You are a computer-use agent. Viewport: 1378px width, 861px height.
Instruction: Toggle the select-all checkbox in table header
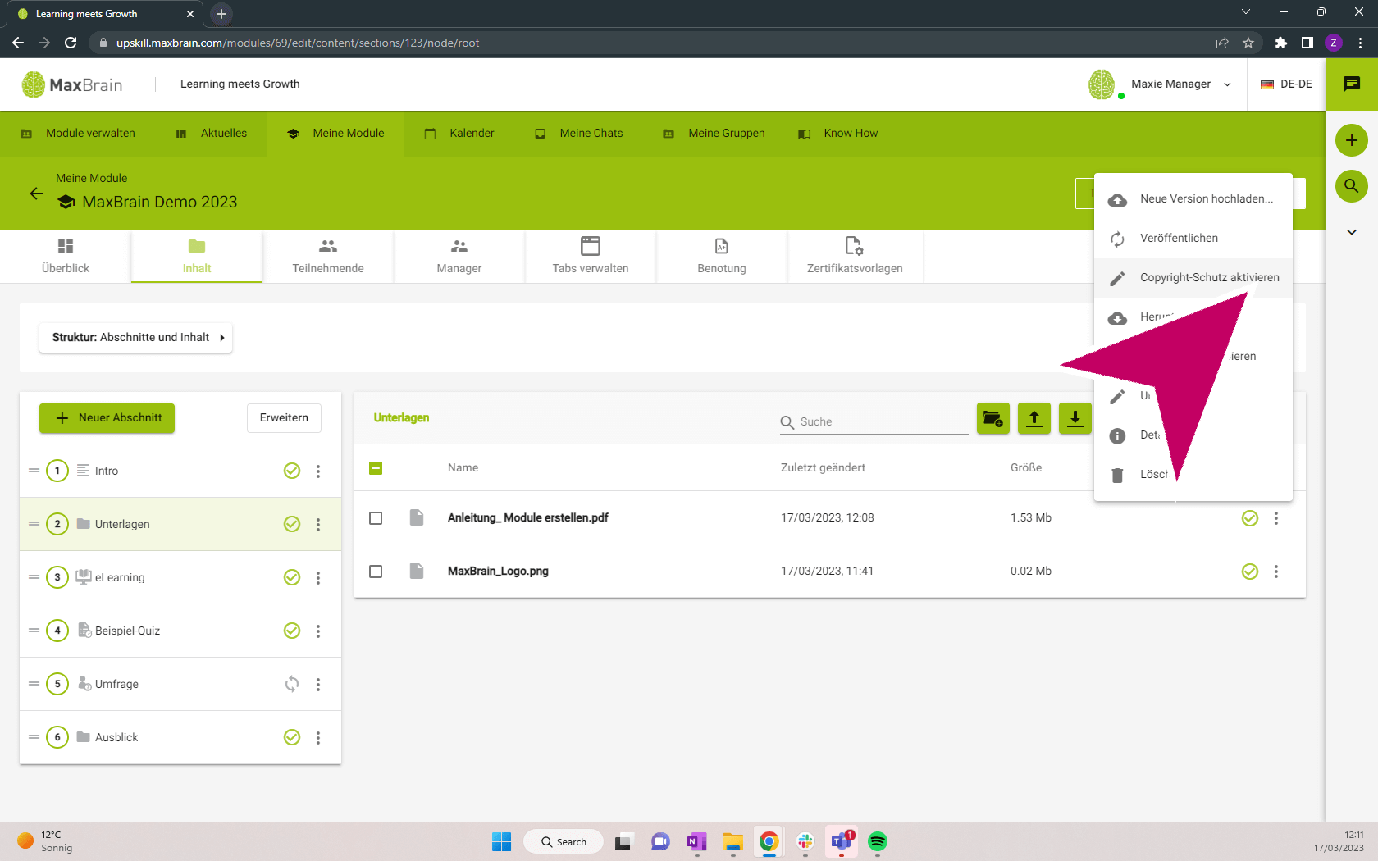point(376,468)
